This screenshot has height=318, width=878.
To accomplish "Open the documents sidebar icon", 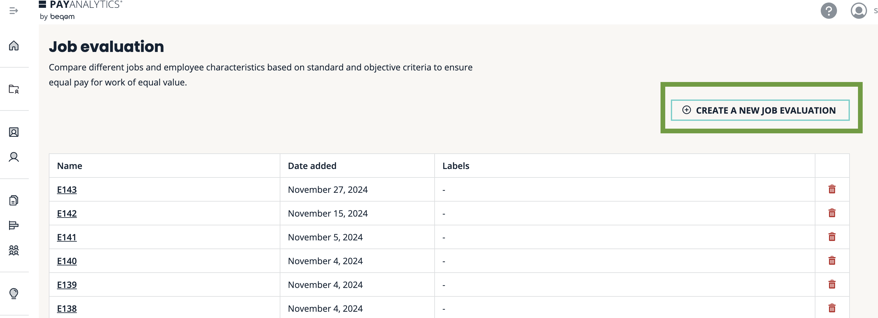I will (14, 200).
